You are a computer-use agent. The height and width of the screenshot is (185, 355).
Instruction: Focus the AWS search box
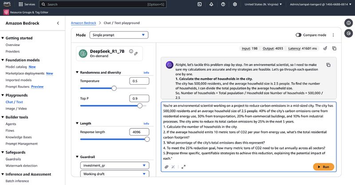point(103,4)
